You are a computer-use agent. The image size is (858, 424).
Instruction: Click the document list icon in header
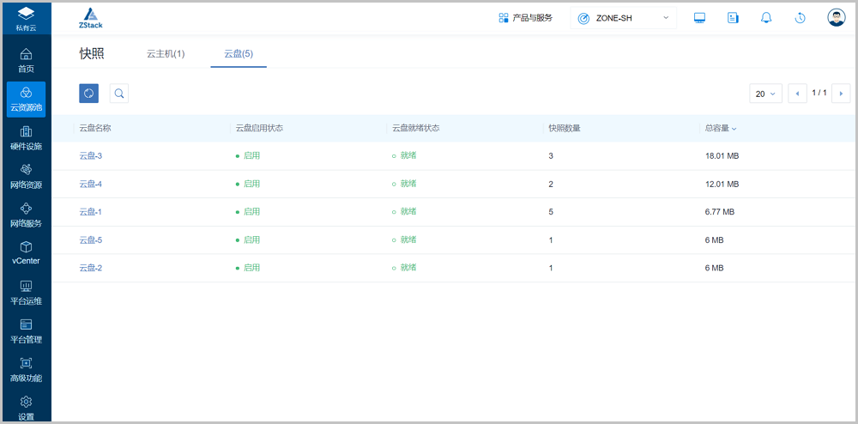[x=733, y=18]
